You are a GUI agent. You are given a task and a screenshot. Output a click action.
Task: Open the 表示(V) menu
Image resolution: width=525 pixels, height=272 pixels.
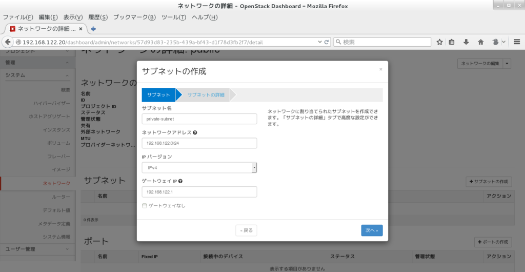point(73,17)
